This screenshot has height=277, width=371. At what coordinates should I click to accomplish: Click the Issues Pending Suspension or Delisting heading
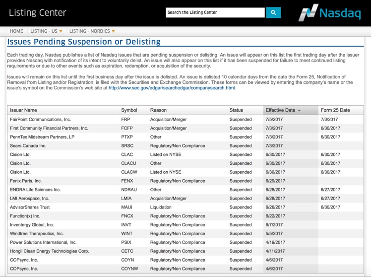[x=84, y=42]
